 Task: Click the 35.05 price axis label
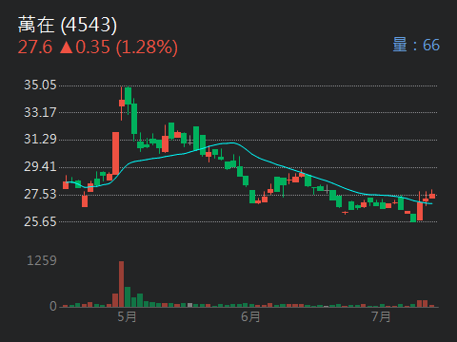(40, 85)
